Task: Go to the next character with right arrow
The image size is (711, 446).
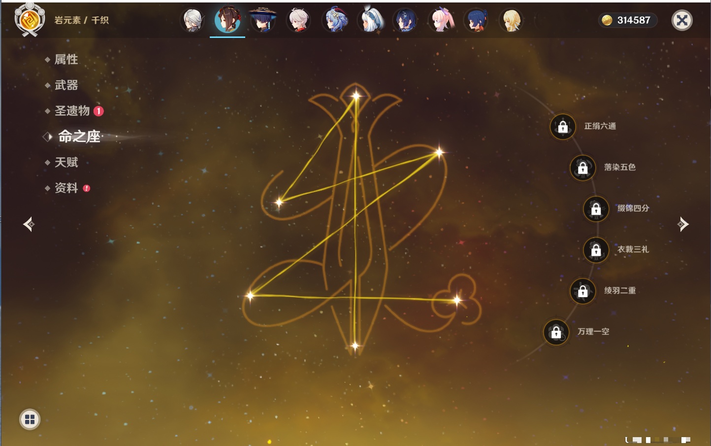Action: pyautogui.click(x=683, y=224)
